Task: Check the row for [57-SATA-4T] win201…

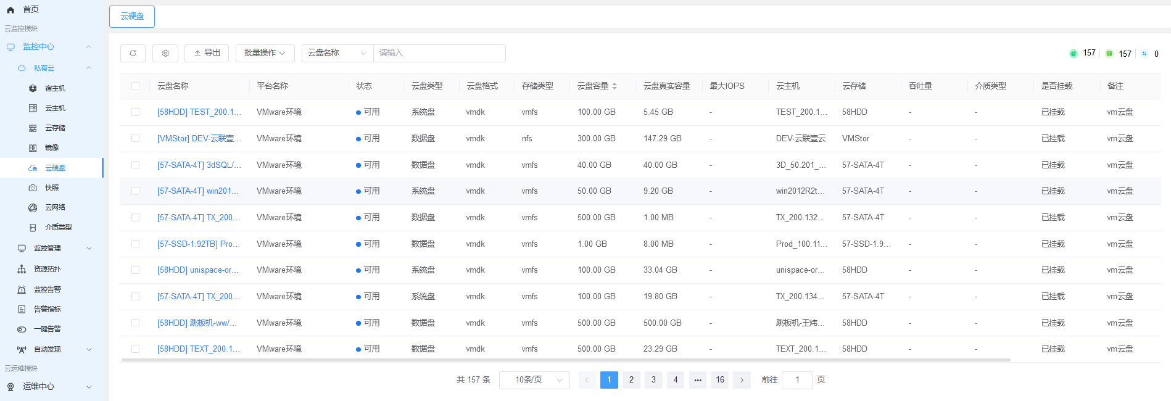Action: (x=135, y=191)
